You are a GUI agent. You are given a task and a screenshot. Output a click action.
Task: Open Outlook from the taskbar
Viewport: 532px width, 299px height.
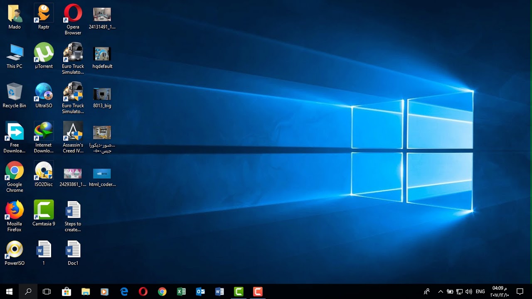200,292
